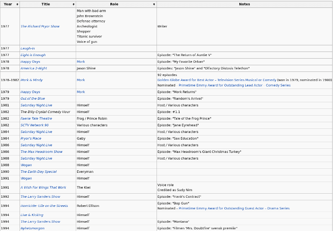Open Nyhetsmorgon link
Image resolution: width=333 pixels, height=231 pixels.
click(32, 228)
